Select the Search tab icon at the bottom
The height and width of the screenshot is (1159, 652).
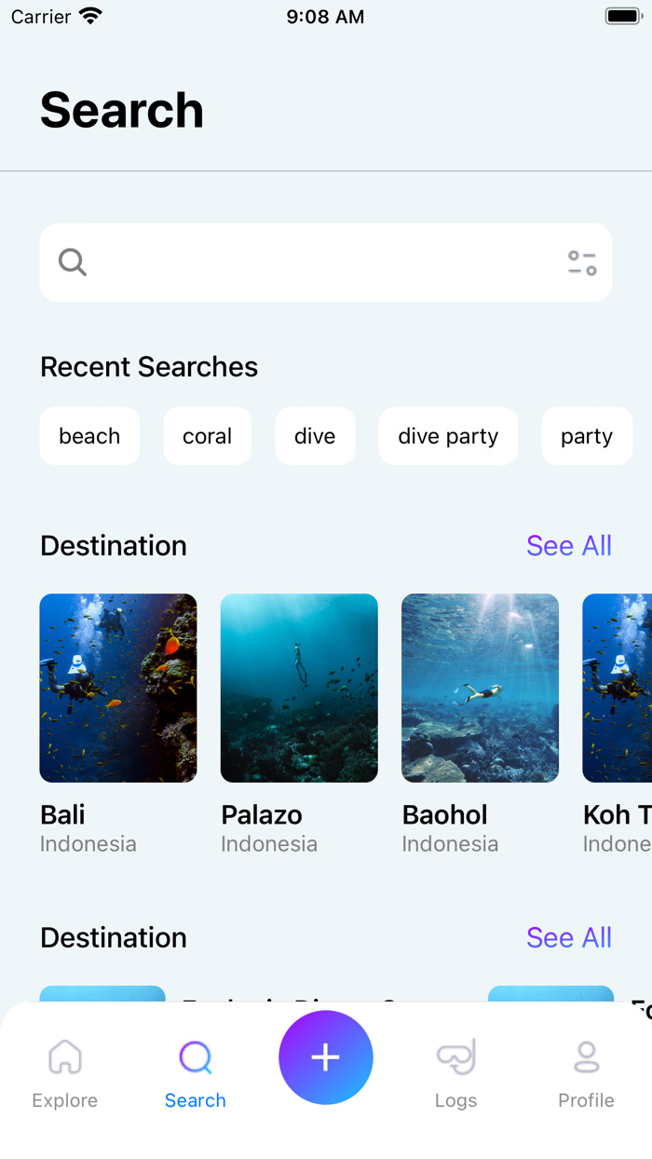[195, 1057]
